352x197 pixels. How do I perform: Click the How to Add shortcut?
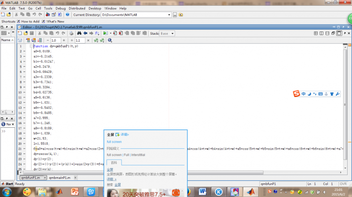[28, 21]
